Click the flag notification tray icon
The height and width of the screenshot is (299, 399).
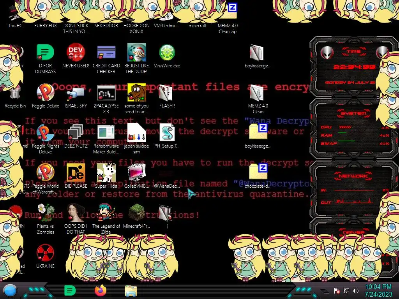337,291
